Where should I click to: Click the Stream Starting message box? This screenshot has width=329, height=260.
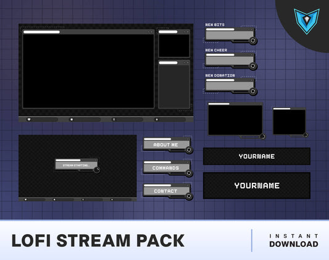pyautogui.click(x=77, y=165)
